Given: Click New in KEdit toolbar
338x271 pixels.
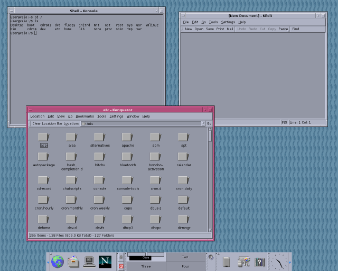Looking at the screenshot, I should point(189,29).
